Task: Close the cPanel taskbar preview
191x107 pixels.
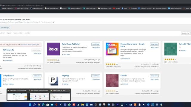Action: point(69,90)
